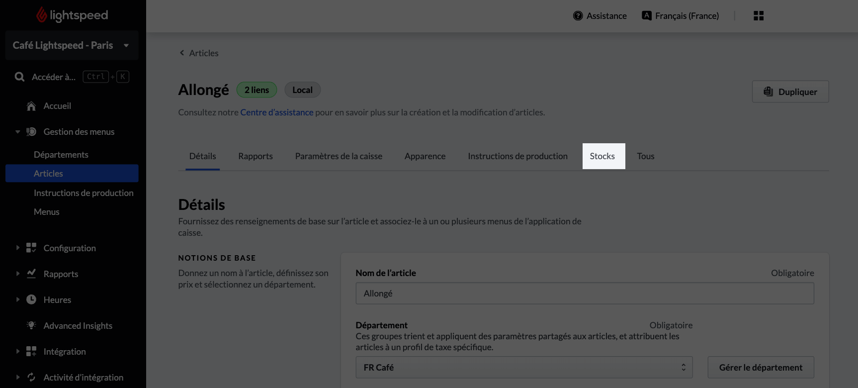
Task: Open the Paramètres de la caisse tab
Action: [x=339, y=156]
